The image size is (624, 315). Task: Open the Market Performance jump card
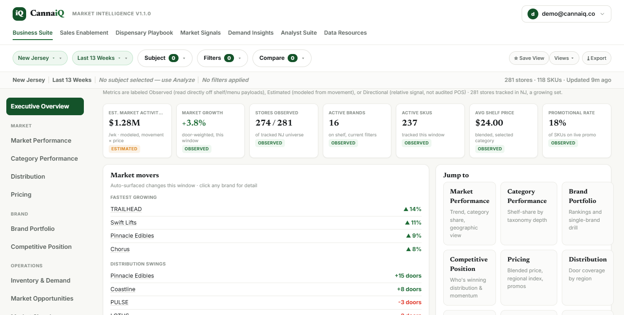(x=469, y=213)
